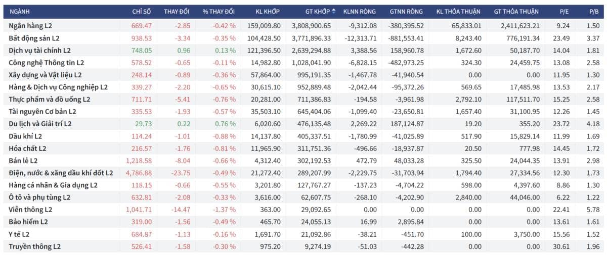Select the Bất động sản L2 sector
This screenshot has height=256, width=607.
pyautogui.click(x=303, y=38)
